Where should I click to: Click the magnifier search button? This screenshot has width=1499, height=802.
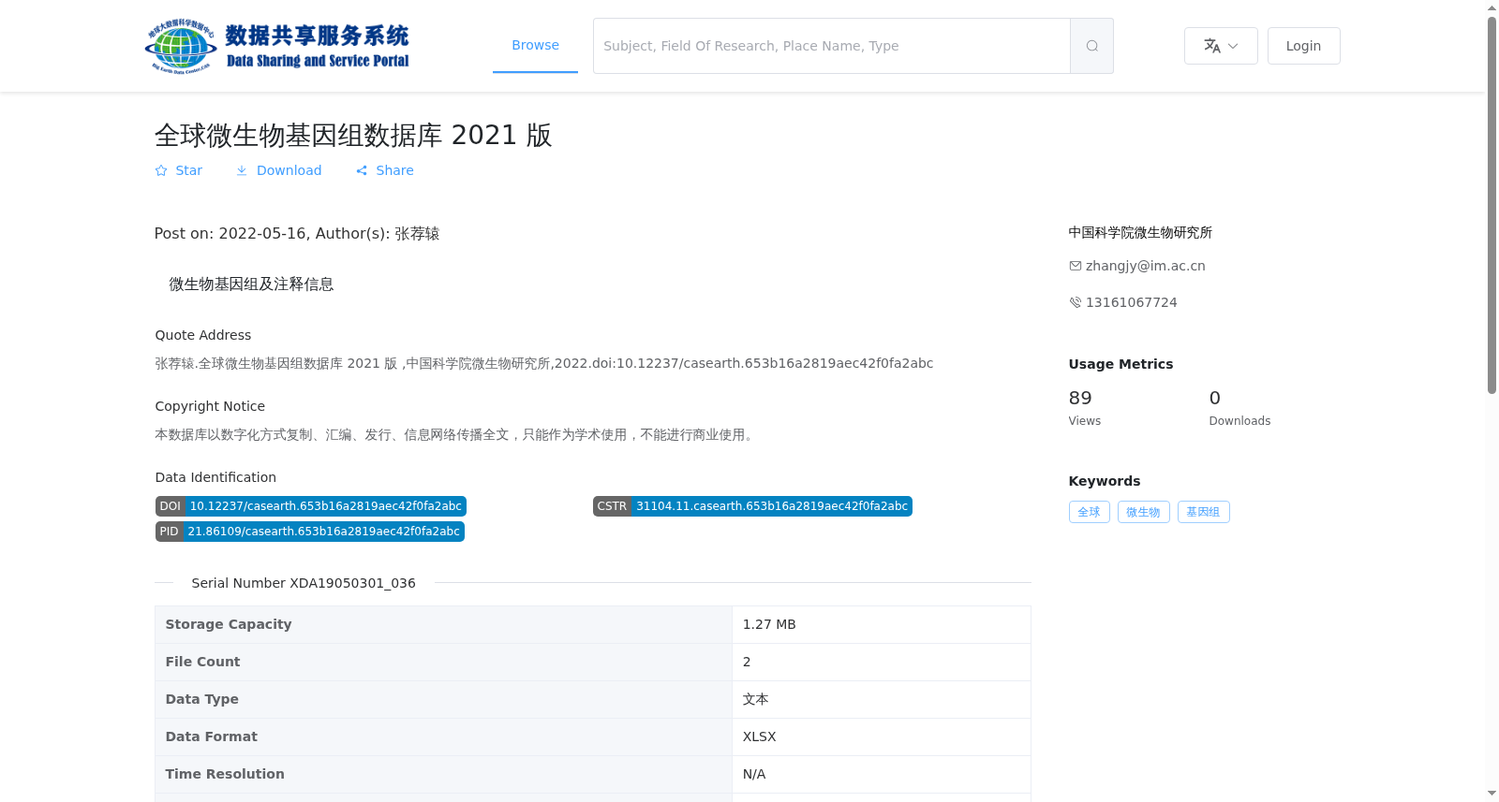coord(1091,46)
